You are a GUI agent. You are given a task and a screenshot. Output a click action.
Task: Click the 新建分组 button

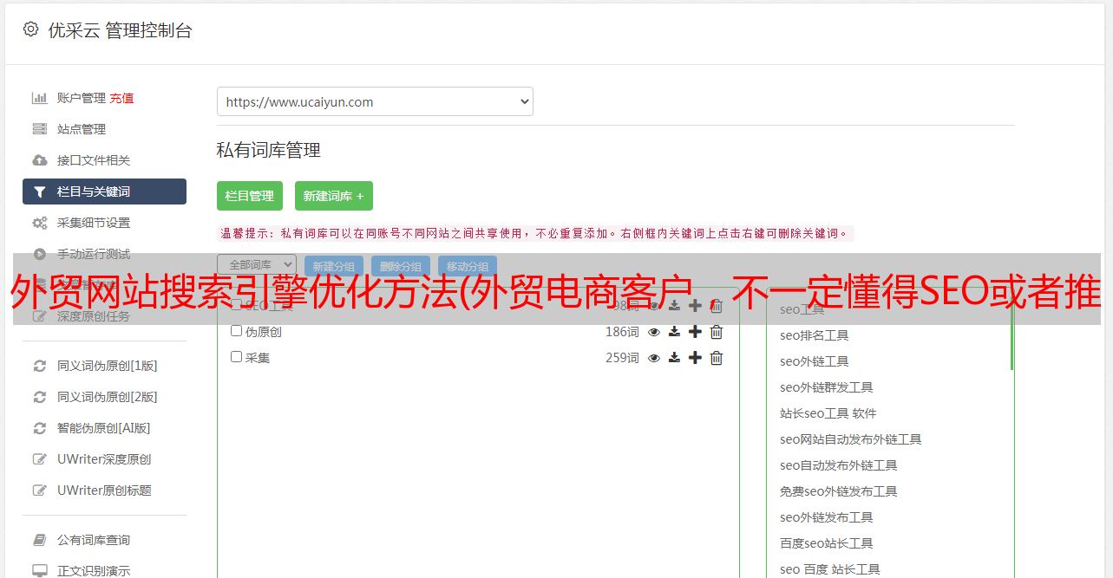pos(334,266)
